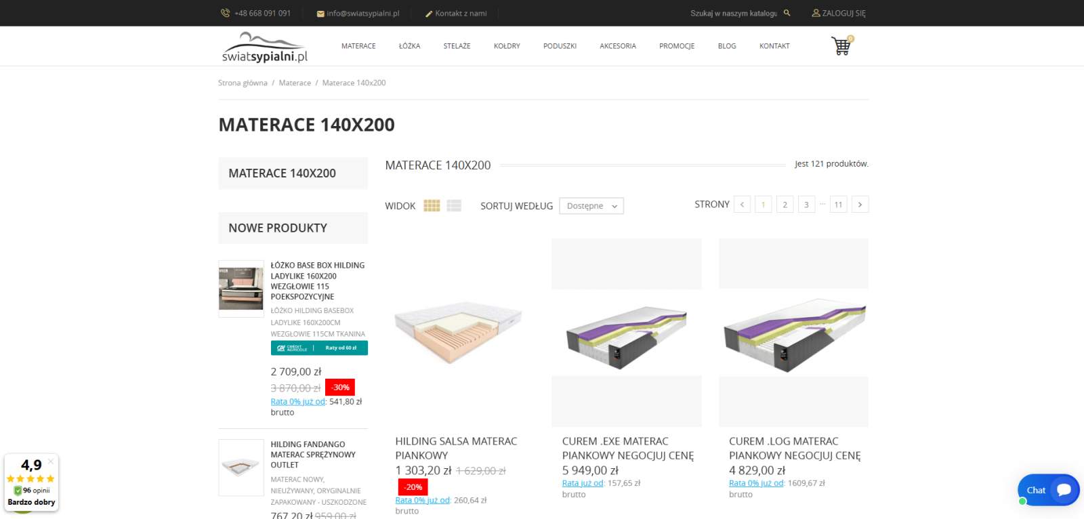The width and height of the screenshot is (1084, 519).
Task: Open Hilding Salsa mattress image
Action: [460, 333]
